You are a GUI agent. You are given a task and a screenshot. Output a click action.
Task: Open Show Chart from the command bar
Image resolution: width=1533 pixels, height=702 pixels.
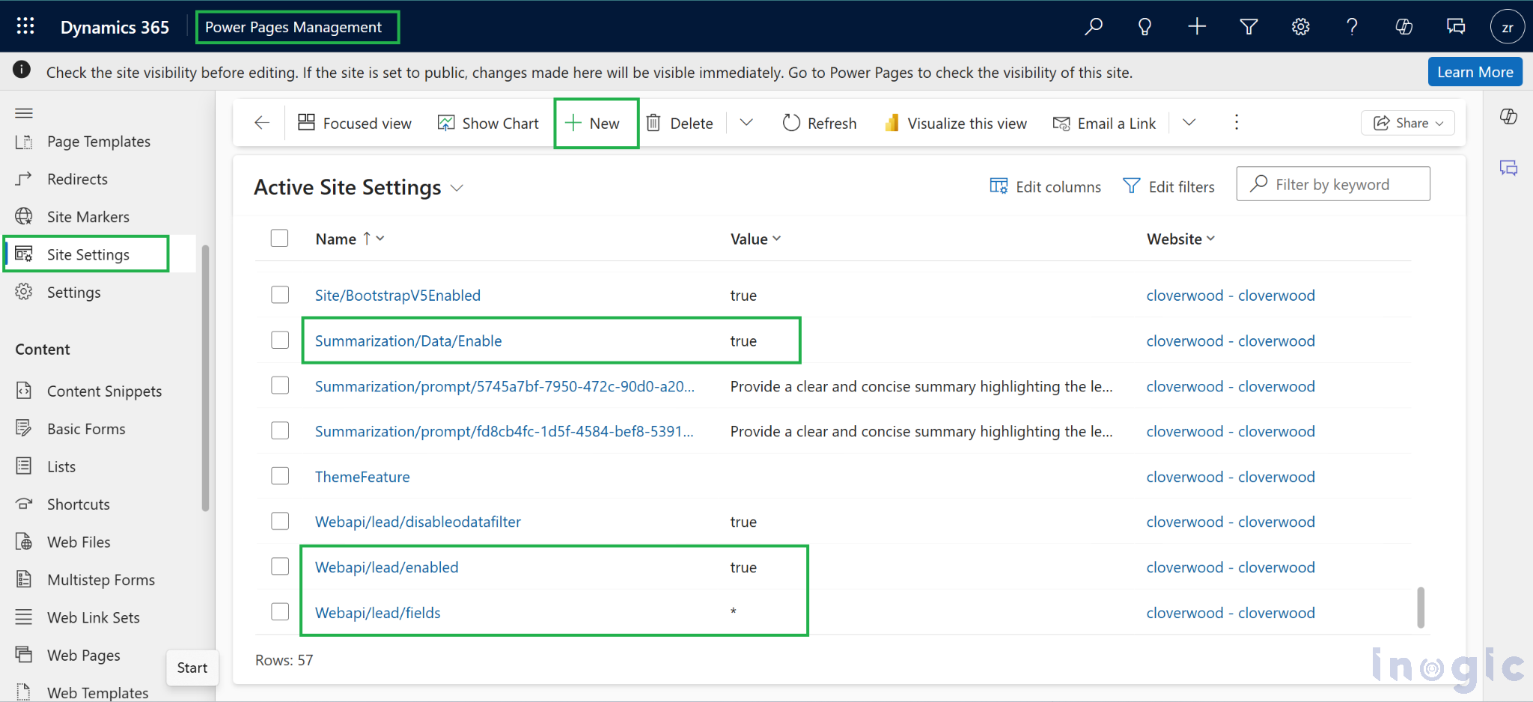click(488, 123)
